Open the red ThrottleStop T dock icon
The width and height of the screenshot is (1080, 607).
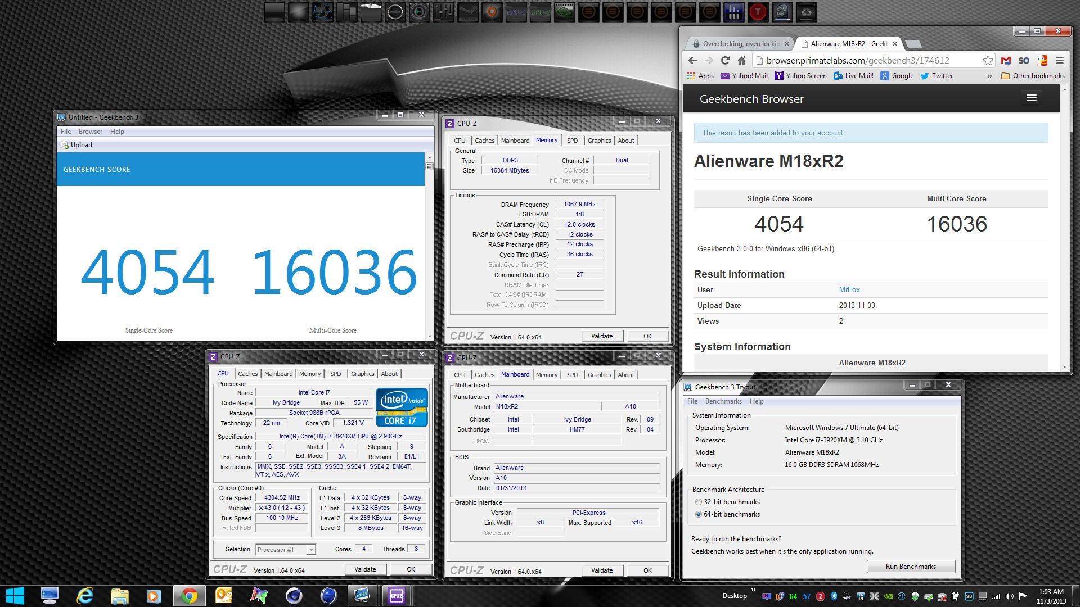(757, 12)
